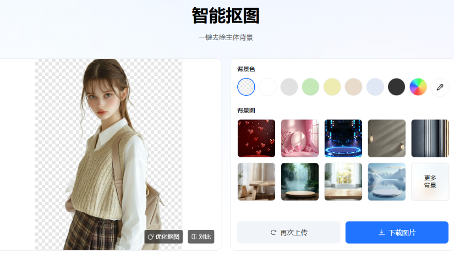Click the cutout preview image of the girl
This screenshot has height=253, width=454.
tap(108, 155)
